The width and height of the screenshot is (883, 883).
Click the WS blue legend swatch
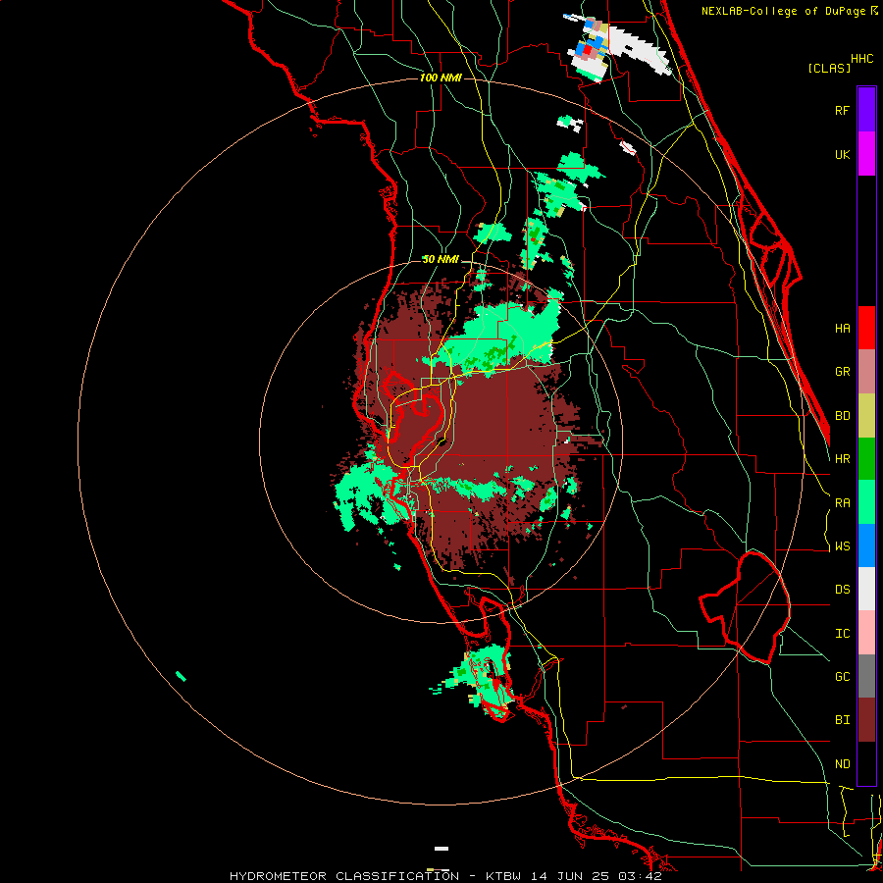pos(866,545)
